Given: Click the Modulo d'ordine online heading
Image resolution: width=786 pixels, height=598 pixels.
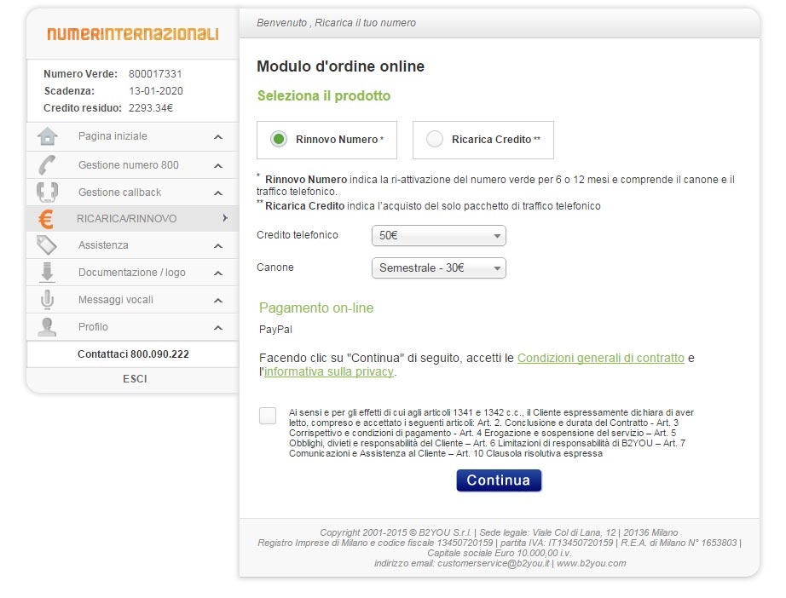Looking at the screenshot, I should coord(340,66).
